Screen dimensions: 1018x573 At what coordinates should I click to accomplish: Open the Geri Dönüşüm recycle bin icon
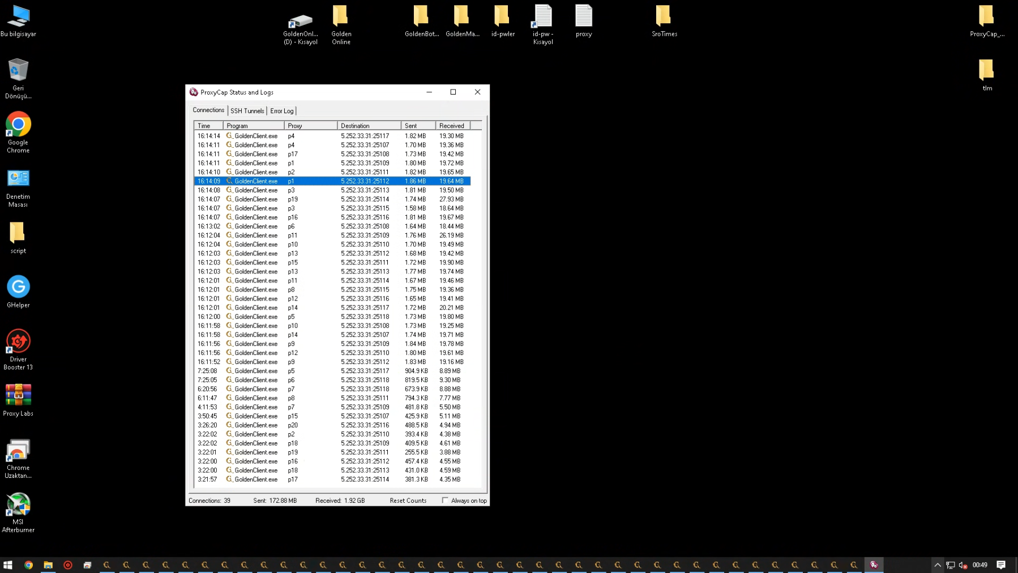point(18,79)
